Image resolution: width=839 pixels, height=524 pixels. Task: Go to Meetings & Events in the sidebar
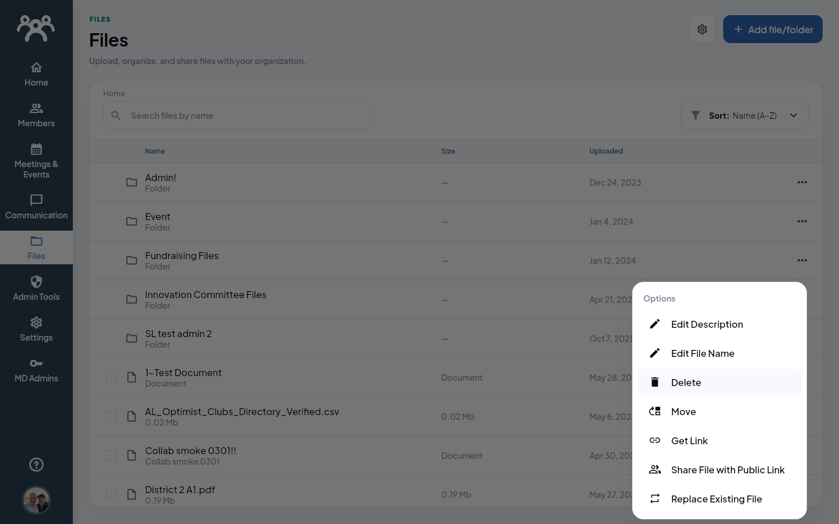(x=36, y=161)
